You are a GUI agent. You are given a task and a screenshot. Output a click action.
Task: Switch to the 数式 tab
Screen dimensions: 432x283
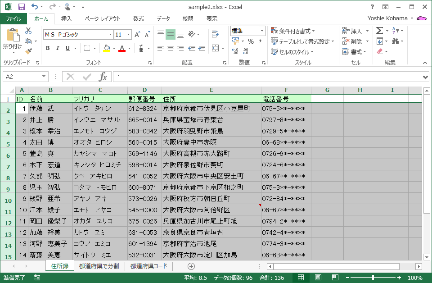(x=138, y=19)
